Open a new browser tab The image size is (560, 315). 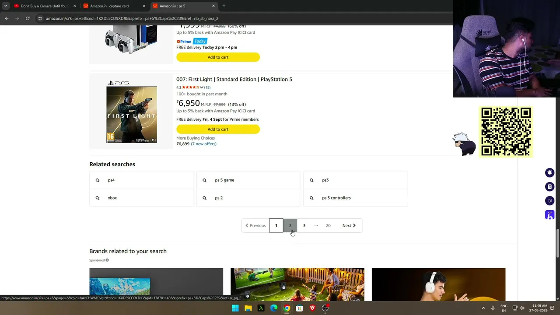pyautogui.click(x=224, y=6)
